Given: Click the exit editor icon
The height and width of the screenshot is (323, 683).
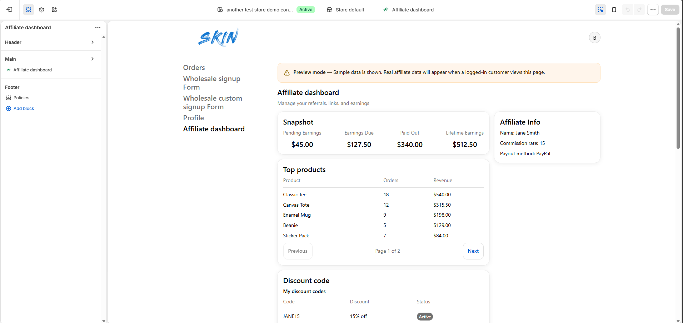Looking at the screenshot, I should pyautogui.click(x=10, y=10).
